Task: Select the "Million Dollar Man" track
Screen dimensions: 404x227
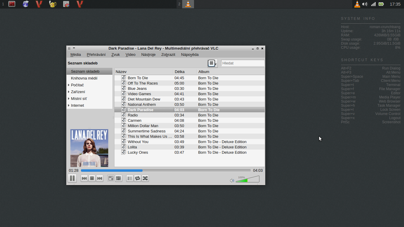Action: tap(190, 126)
